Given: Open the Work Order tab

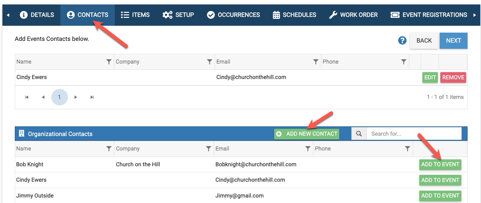Looking at the screenshot, I should tap(353, 15).
